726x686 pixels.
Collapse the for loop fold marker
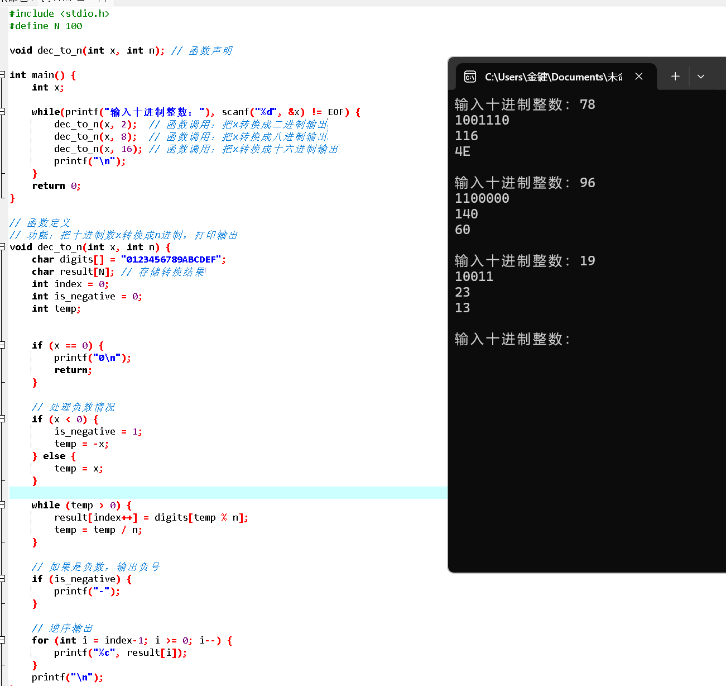(3, 640)
